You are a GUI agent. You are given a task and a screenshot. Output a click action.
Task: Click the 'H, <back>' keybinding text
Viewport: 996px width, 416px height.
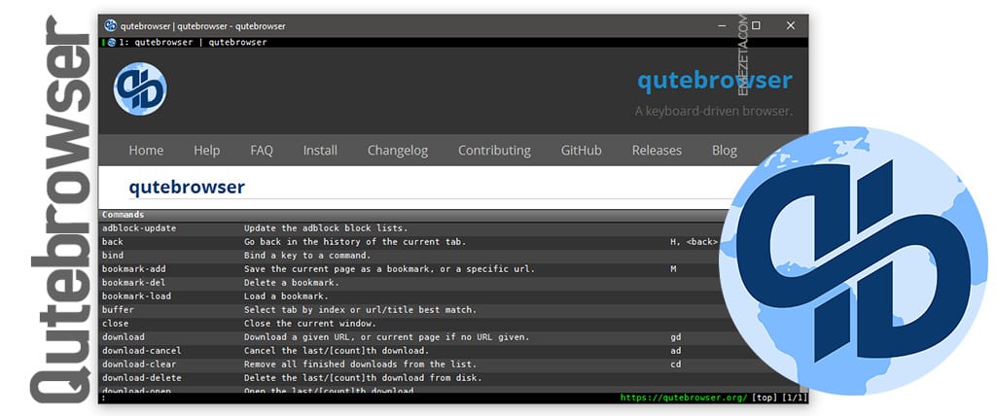(694, 242)
